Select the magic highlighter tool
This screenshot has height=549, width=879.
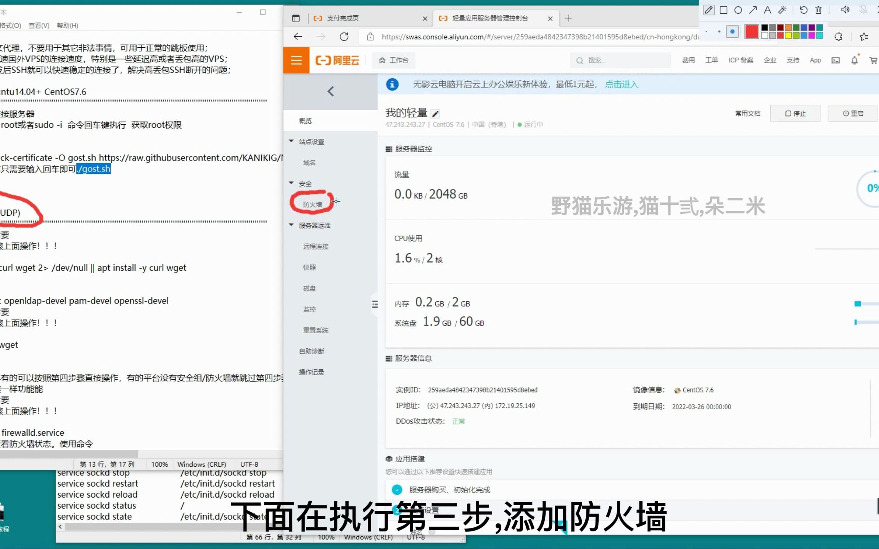pos(782,10)
